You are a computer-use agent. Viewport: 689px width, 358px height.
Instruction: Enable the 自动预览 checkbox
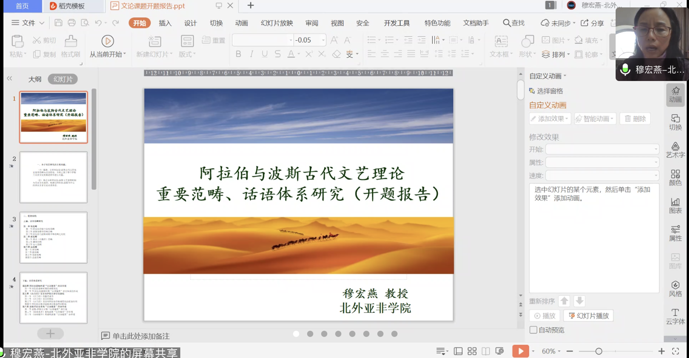tap(533, 330)
